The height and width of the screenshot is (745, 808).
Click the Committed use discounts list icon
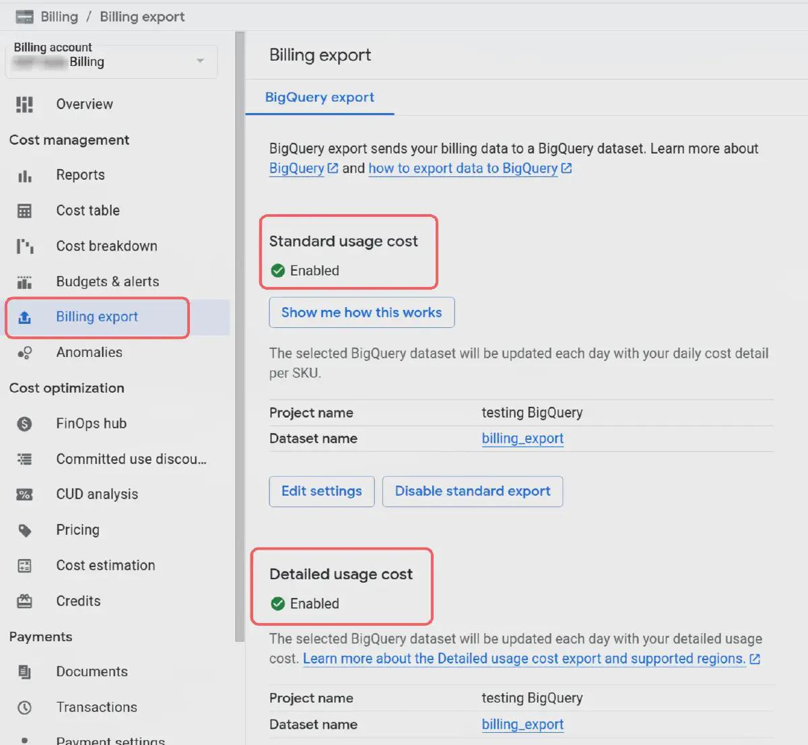point(24,459)
